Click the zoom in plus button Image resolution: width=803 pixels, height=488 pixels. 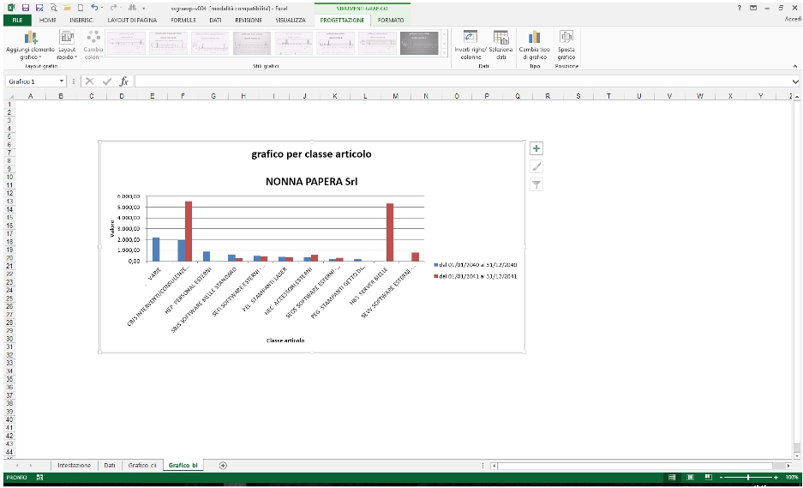coord(776,478)
